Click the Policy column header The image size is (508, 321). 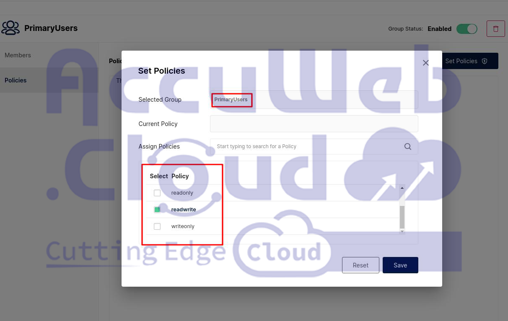pyautogui.click(x=180, y=176)
